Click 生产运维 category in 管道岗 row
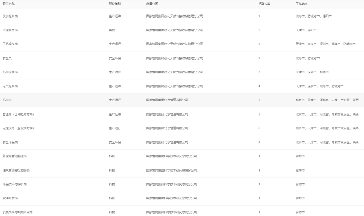Viewport: 364px width, 216px height. [x=115, y=114]
